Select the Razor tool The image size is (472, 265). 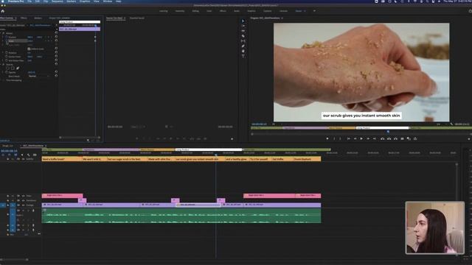(243, 36)
